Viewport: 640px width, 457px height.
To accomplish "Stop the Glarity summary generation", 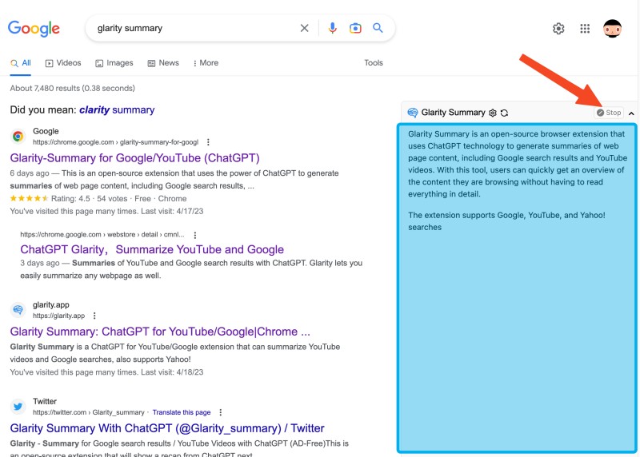I will (609, 113).
